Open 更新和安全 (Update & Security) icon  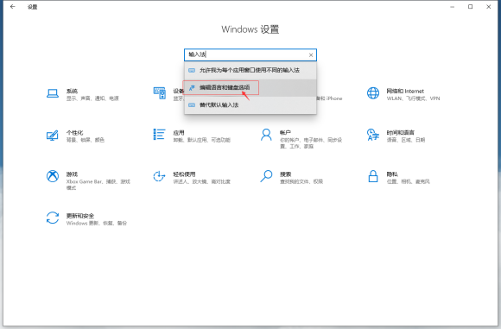pos(53,218)
